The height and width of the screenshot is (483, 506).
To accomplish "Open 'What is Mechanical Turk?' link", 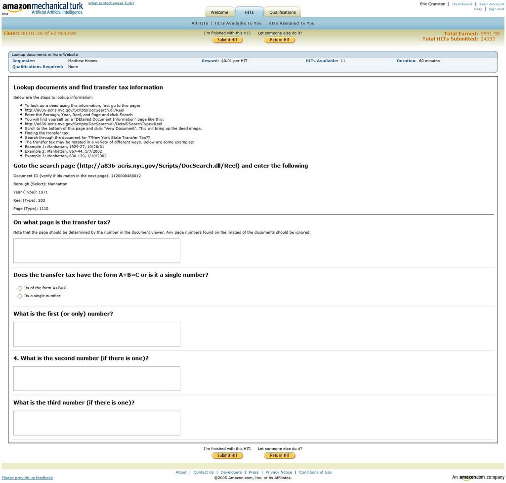I will [x=111, y=3].
